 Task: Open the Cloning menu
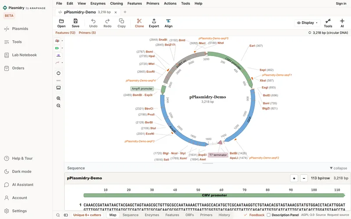(x=116, y=4)
